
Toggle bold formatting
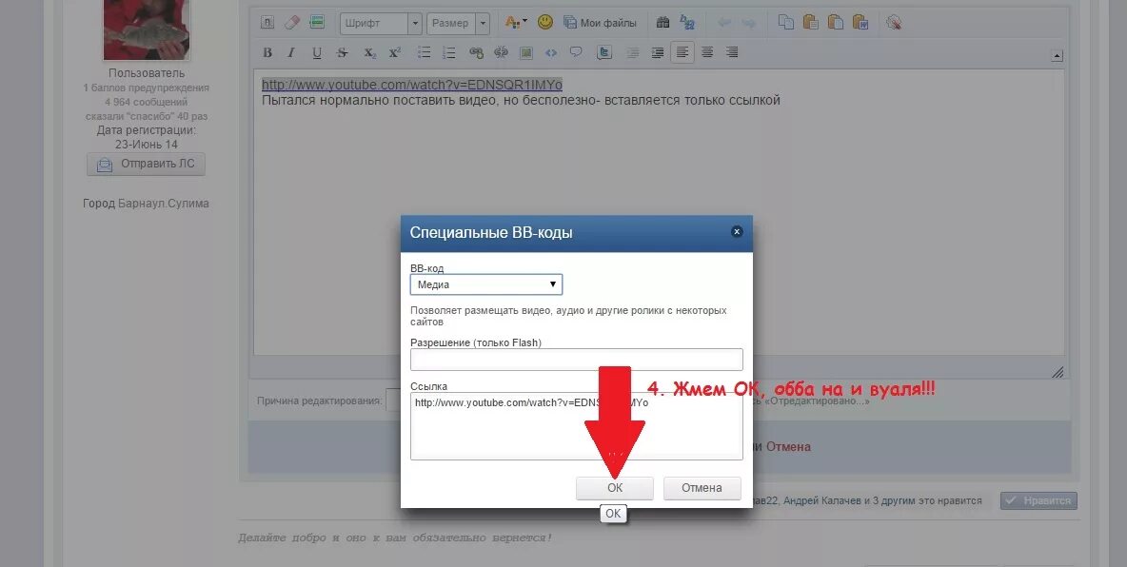pyautogui.click(x=267, y=52)
